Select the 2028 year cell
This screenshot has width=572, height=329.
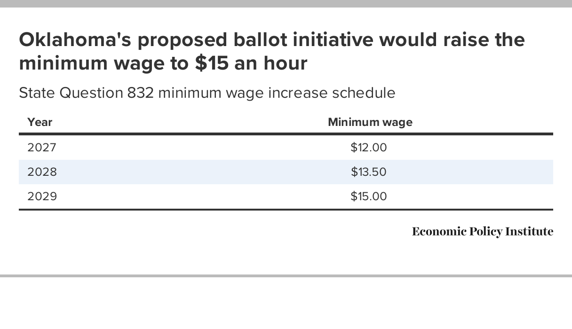pos(42,172)
